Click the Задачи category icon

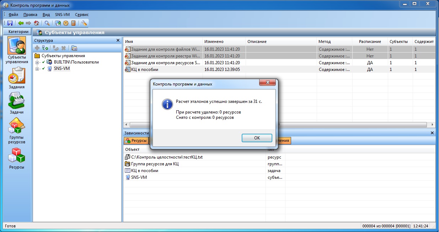click(17, 103)
